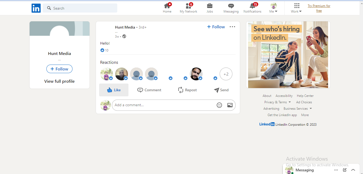This screenshot has width=363, height=174.
Task: Expand Business Services dropdown
Action: (298, 109)
